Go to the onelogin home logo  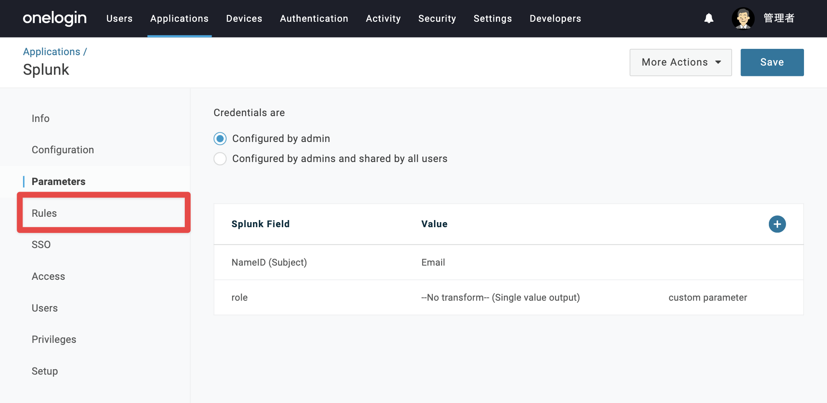tap(54, 18)
